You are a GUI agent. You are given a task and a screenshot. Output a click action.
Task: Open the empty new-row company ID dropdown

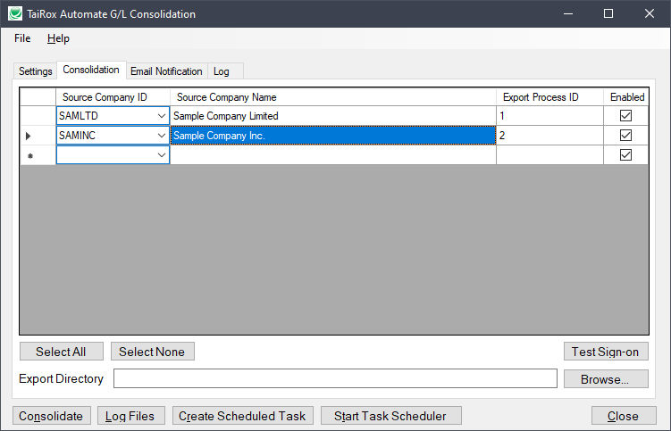click(162, 155)
